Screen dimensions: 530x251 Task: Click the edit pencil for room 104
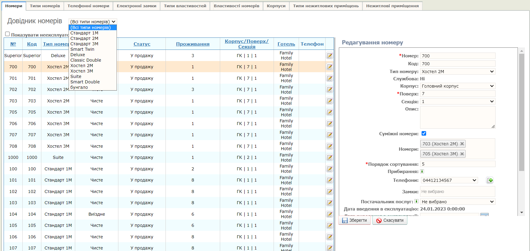[329, 214]
